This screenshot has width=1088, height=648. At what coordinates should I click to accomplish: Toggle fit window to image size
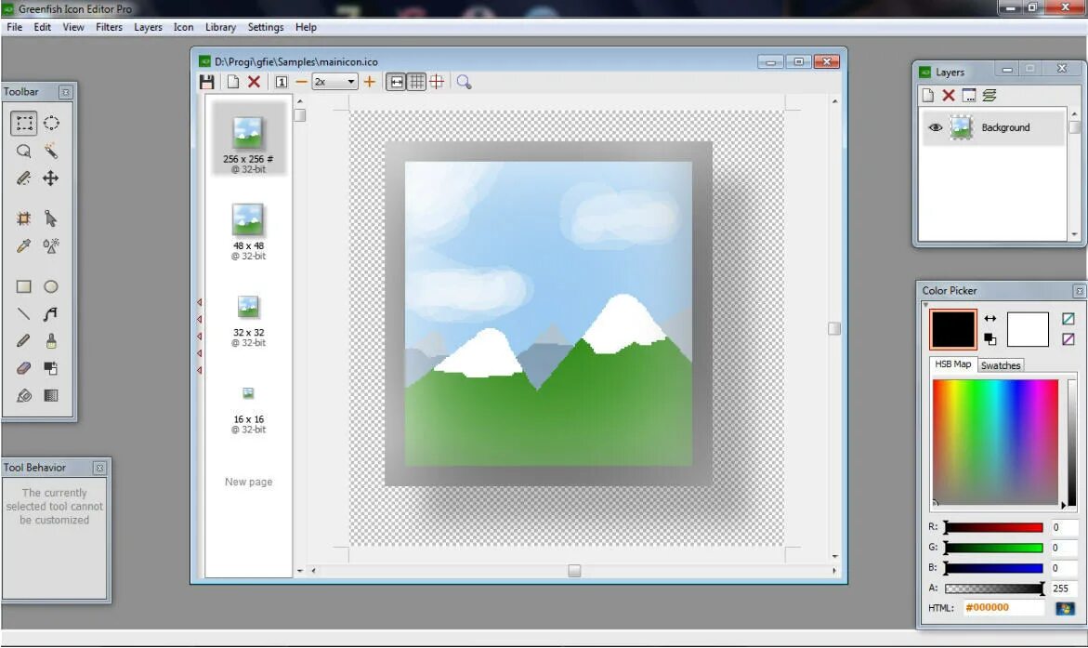pyautogui.click(x=395, y=82)
